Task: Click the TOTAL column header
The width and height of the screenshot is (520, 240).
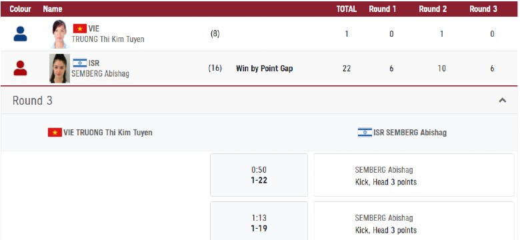Action: [347, 9]
